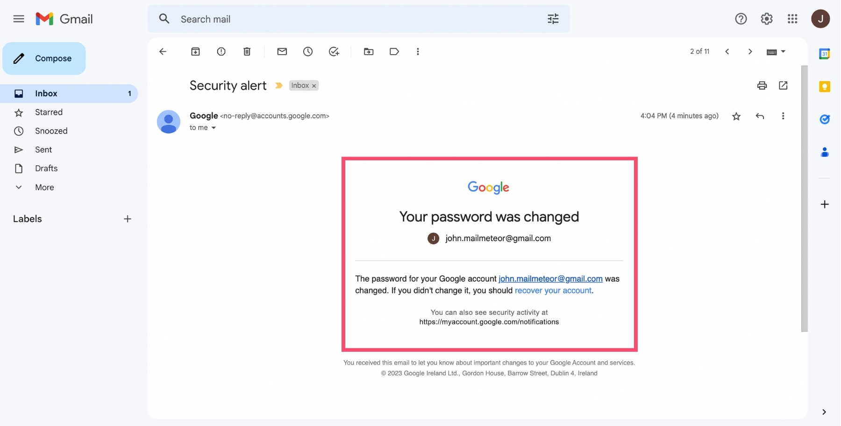Collapse the left navigation menu
841x426 pixels.
[19, 19]
